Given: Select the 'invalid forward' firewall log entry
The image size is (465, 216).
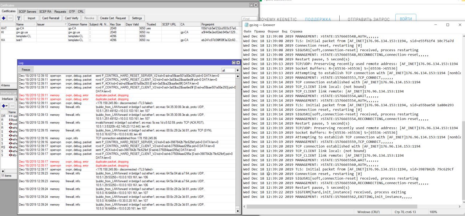Looking at the screenshot, I should click(x=127, y=124).
